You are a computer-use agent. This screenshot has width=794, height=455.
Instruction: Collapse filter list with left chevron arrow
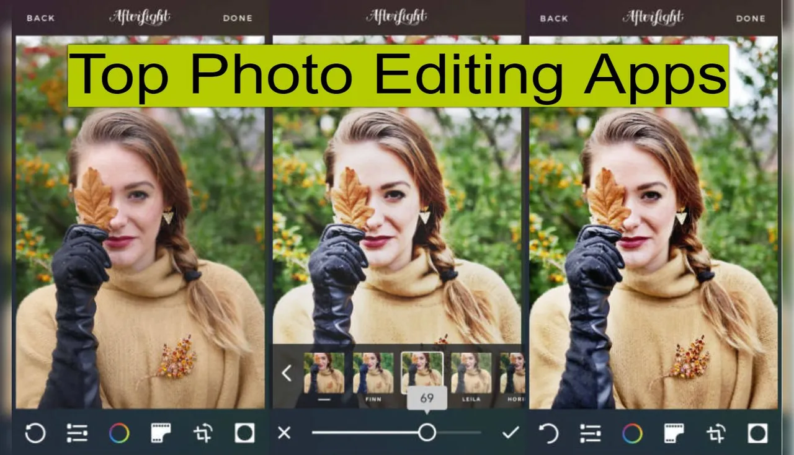point(287,373)
